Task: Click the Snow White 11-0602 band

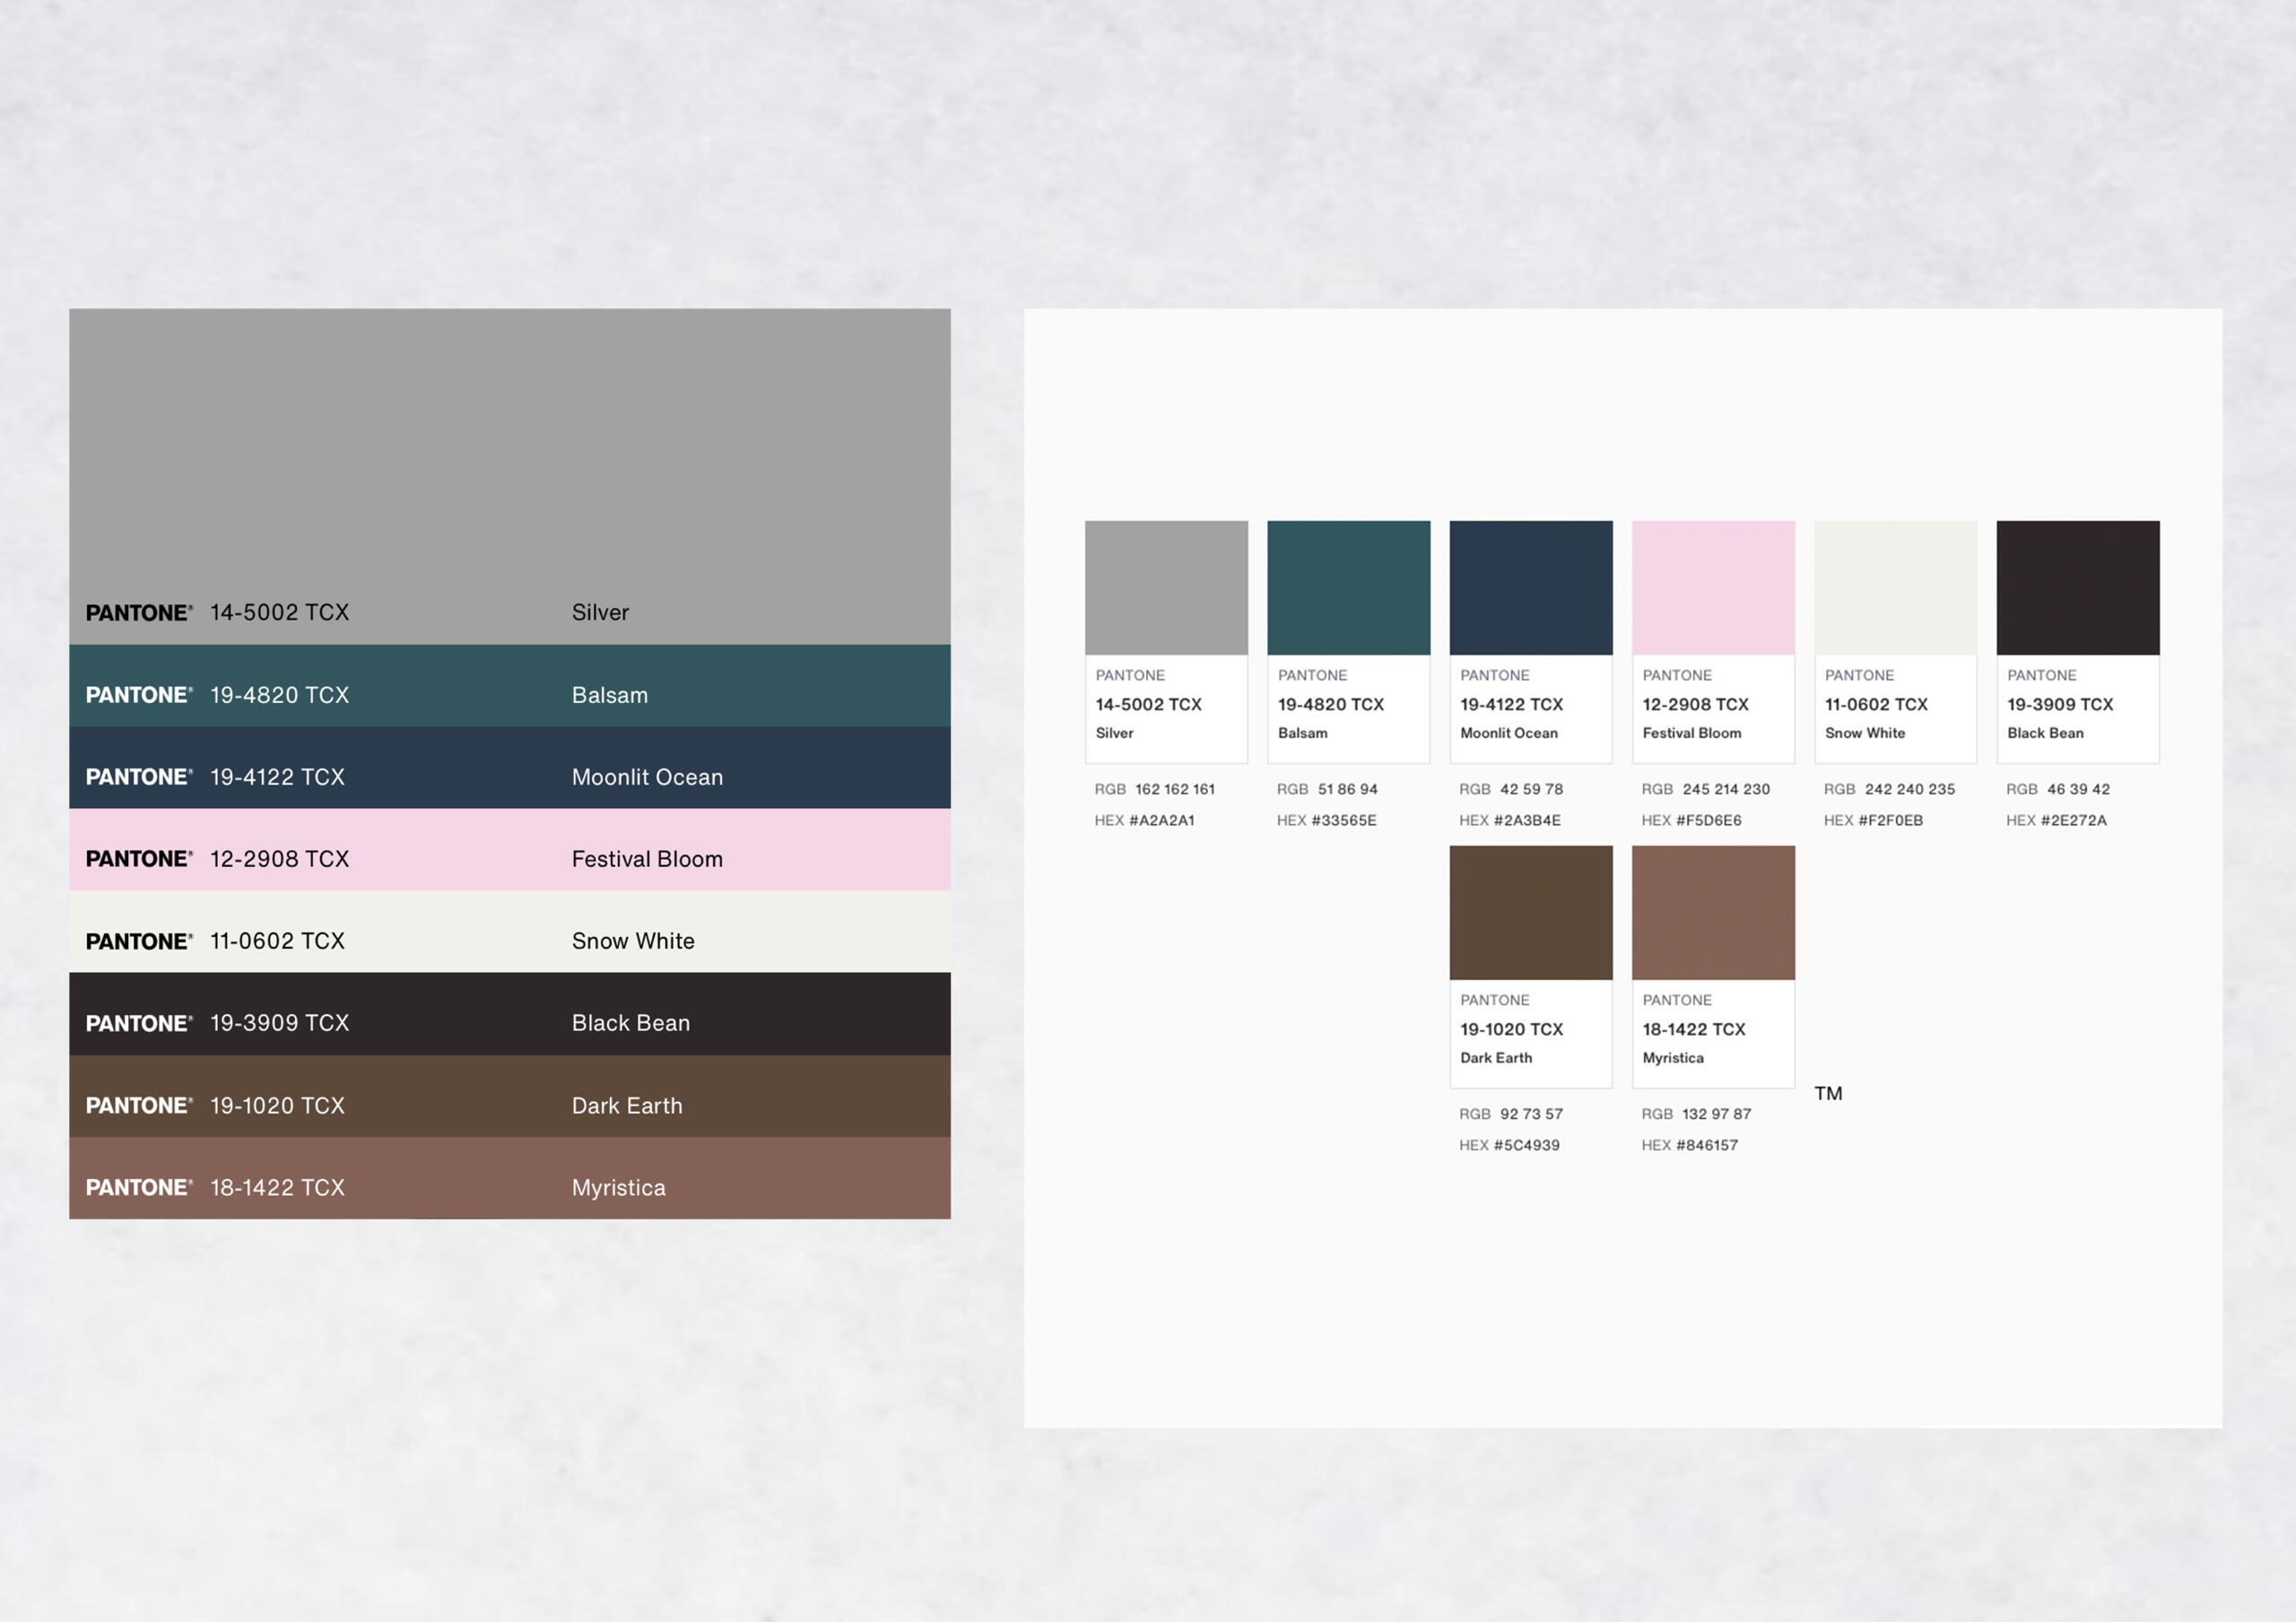Action: [x=509, y=932]
